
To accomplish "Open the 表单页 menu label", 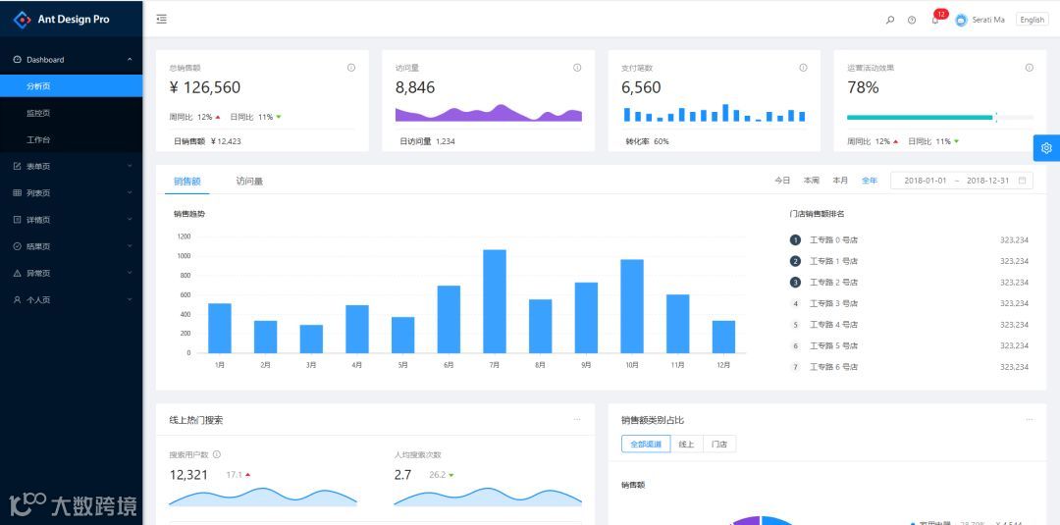I will point(38,166).
